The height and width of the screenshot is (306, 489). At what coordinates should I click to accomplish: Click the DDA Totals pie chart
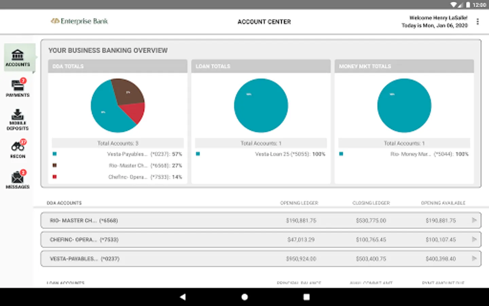click(118, 105)
